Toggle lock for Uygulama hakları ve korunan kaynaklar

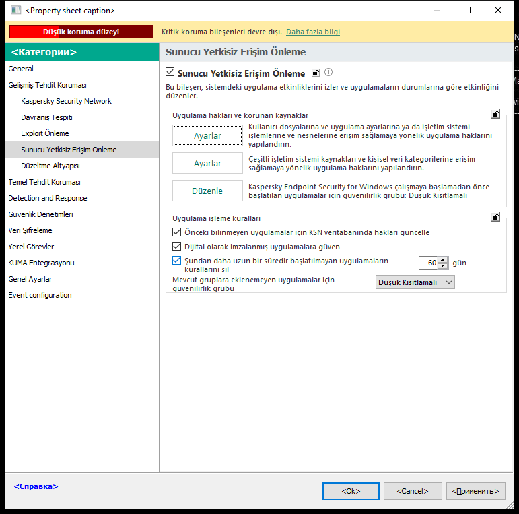495,115
